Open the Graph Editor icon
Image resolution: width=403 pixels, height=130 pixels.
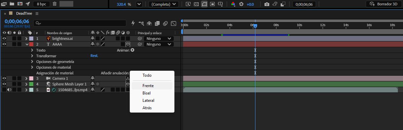173,23
